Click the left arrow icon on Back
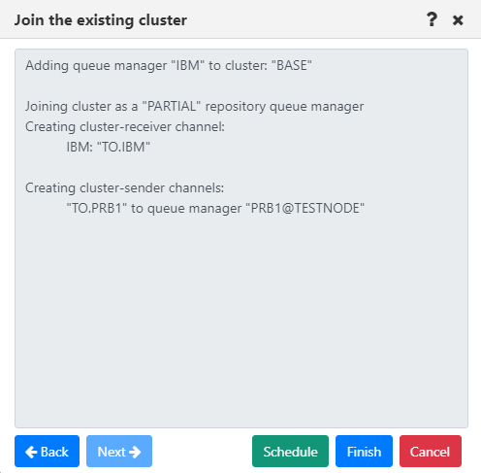The height and width of the screenshot is (473, 481). click(x=31, y=452)
